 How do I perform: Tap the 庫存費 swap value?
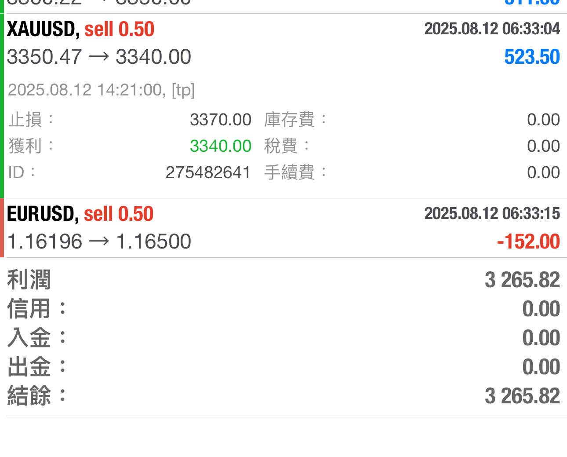(x=543, y=120)
